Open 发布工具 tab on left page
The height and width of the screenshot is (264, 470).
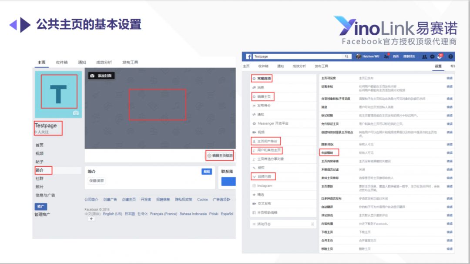click(130, 62)
